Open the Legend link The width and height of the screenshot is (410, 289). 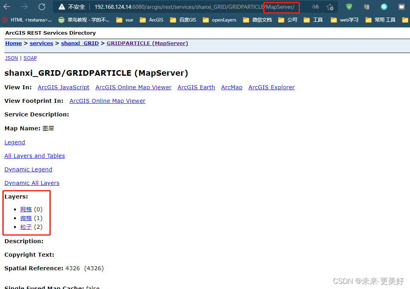15,142
